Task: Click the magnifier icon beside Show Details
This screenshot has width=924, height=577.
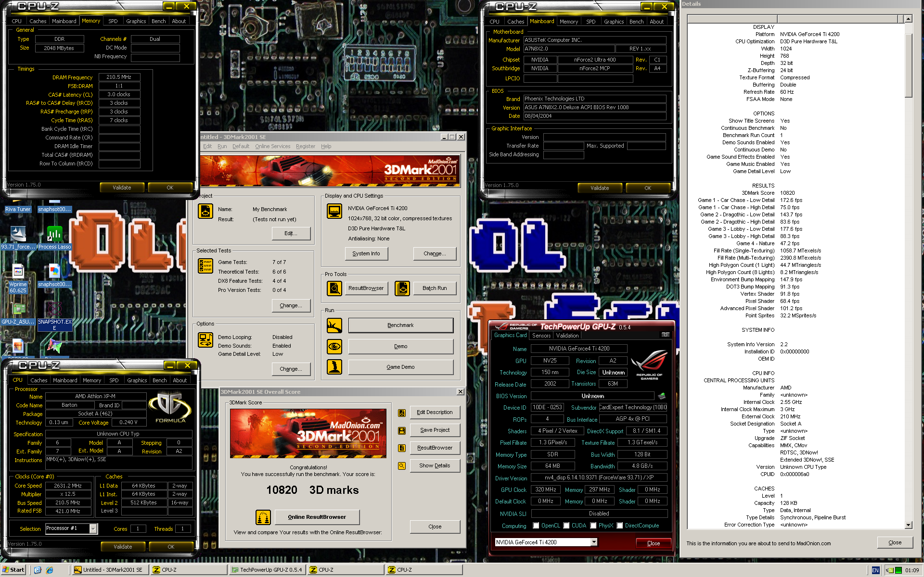Action: click(x=402, y=466)
